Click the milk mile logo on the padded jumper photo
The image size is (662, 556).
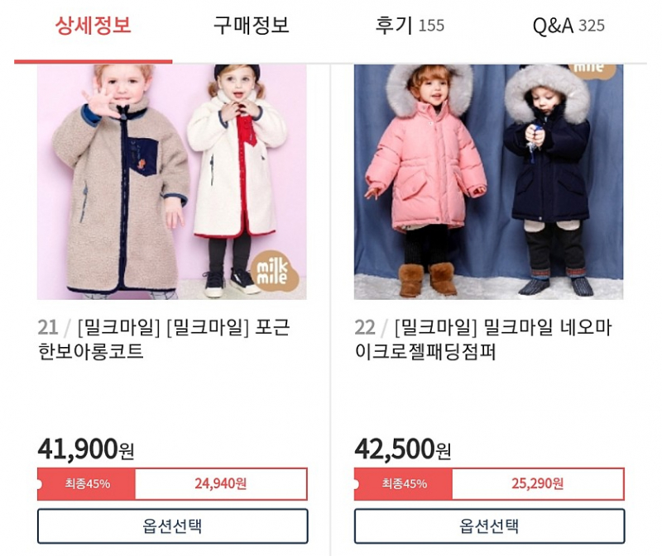(591, 70)
